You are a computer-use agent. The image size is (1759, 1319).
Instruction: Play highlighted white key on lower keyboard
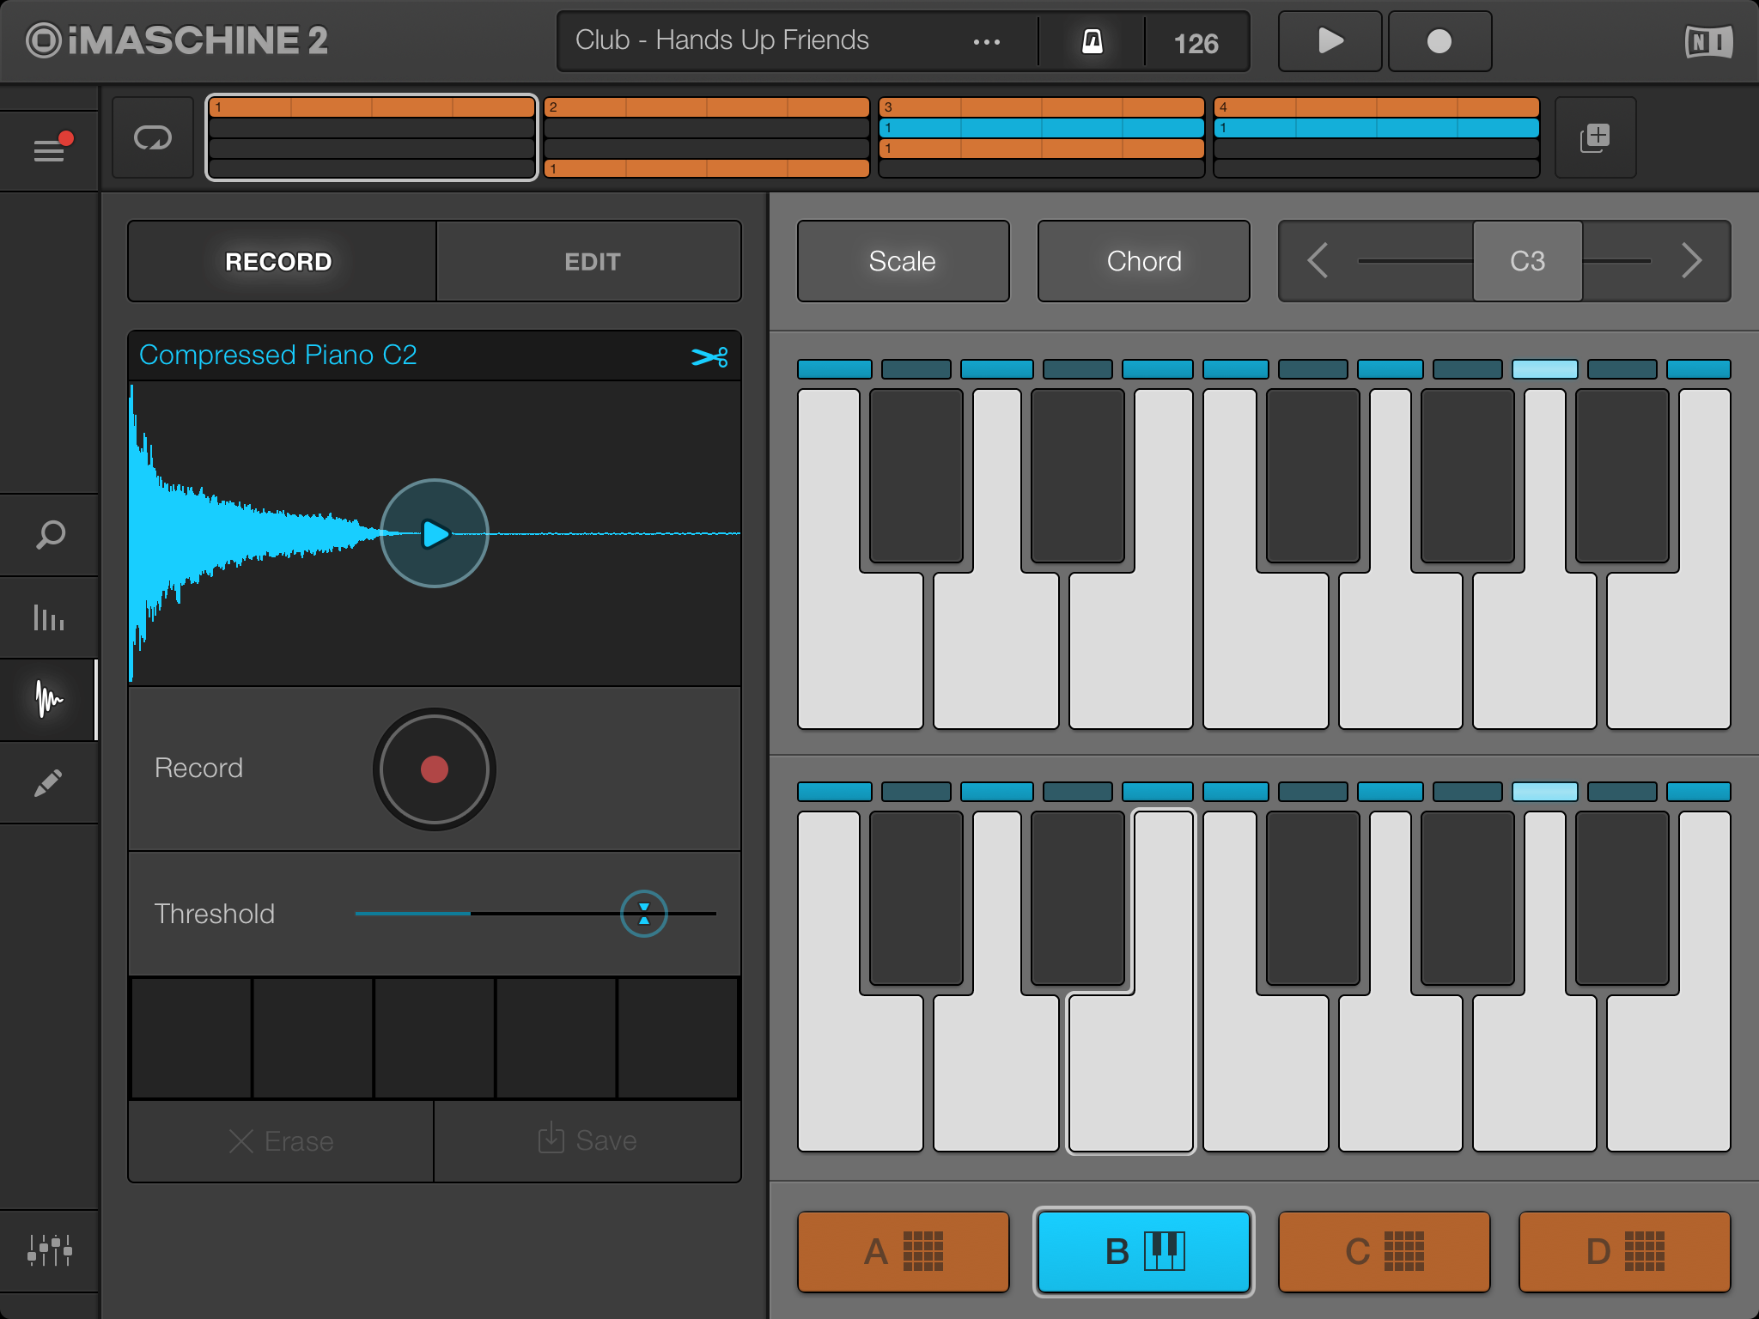tap(1131, 1073)
